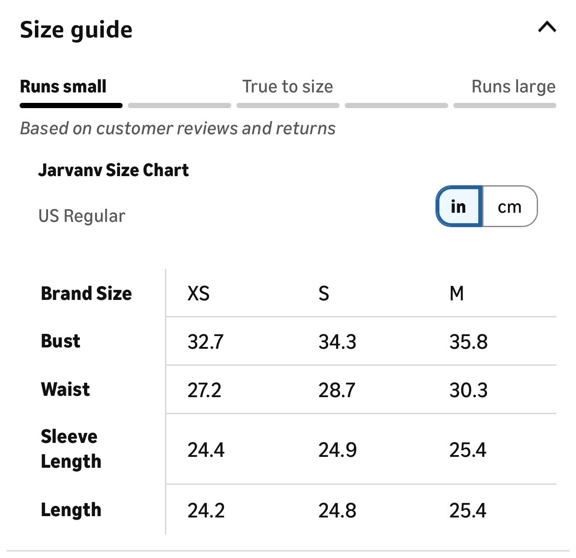The width and height of the screenshot is (576, 558).
Task: Click the Bust row label
Action: [x=61, y=341]
